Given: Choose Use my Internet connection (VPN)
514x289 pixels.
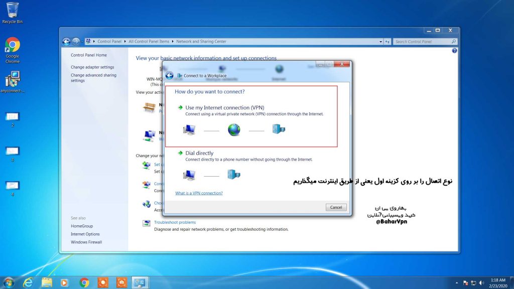Looking at the screenshot, I should pos(224,108).
